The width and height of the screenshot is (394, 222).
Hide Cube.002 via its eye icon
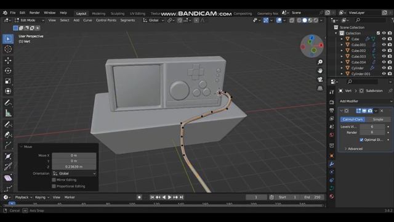384,51
